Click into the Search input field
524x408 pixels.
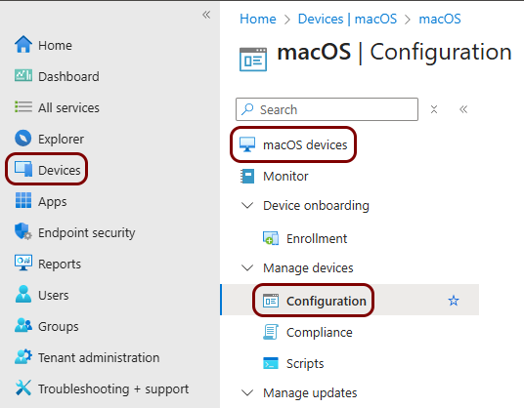327,109
